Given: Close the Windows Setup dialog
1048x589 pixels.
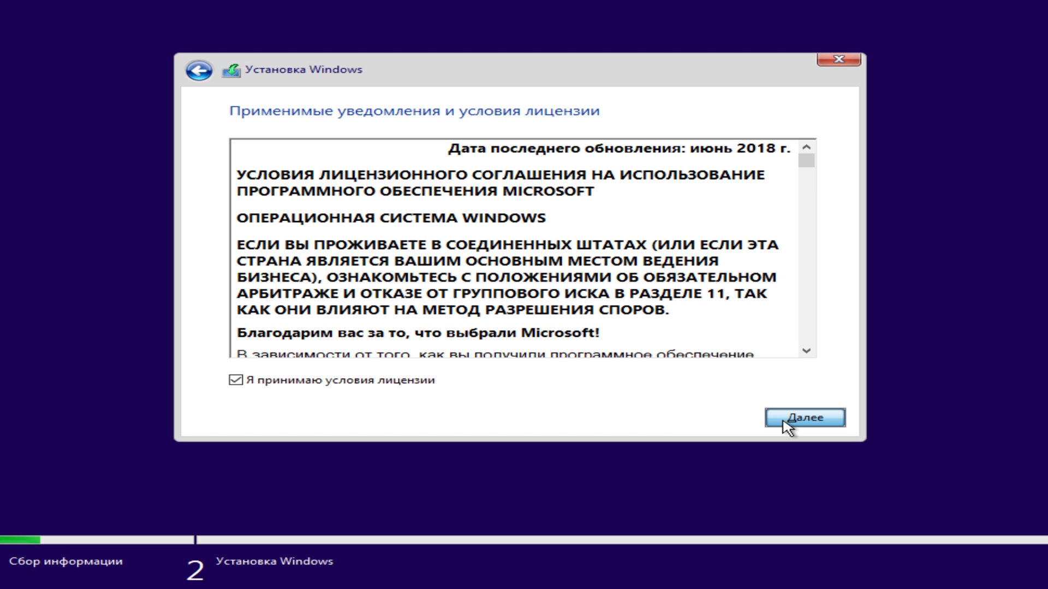Looking at the screenshot, I should [838, 59].
